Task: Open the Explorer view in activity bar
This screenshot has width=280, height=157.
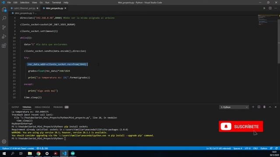Action: click(4, 9)
